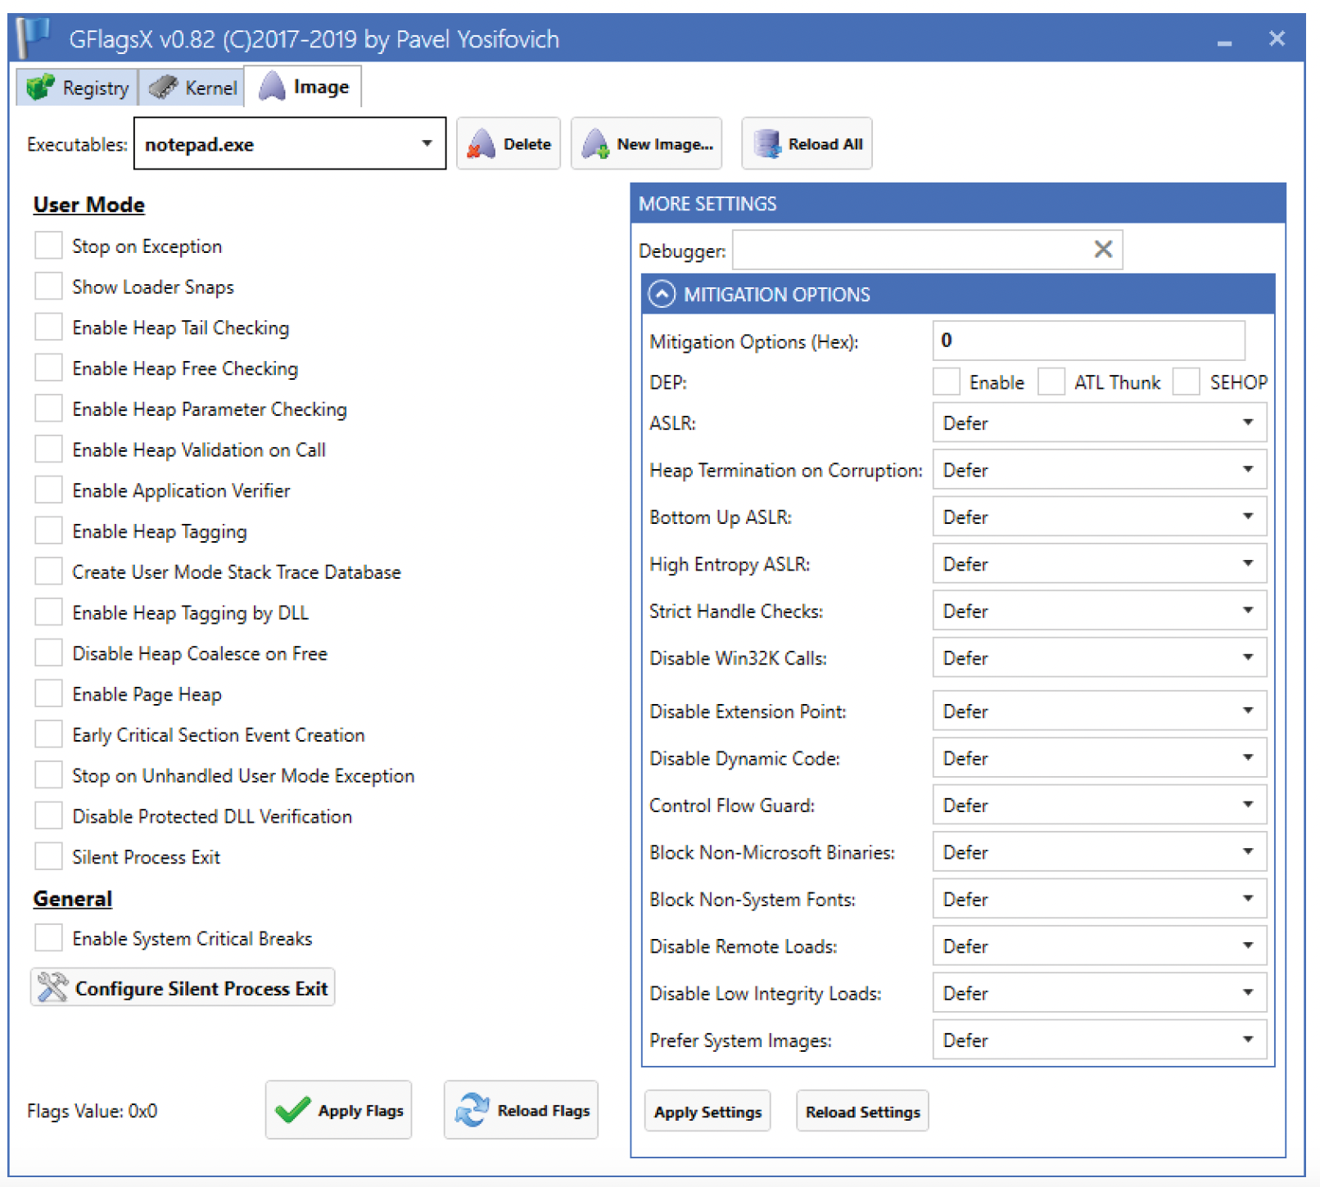
Task: Toggle the ATL Thunk checkbox
Action: (x=1051, y=381)
